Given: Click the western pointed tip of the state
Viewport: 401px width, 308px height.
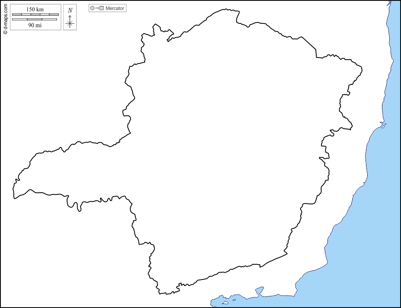Looking at the screenshot, I should pos(14,197).
